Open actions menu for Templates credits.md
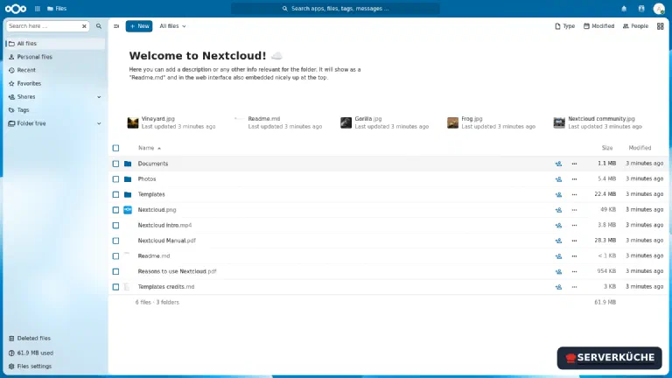 coord(574,287)
